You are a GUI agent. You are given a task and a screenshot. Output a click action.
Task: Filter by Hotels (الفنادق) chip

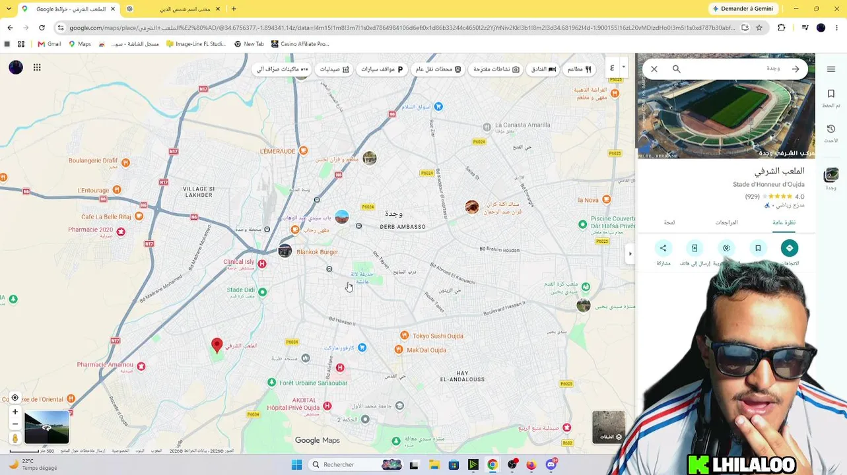543,69
